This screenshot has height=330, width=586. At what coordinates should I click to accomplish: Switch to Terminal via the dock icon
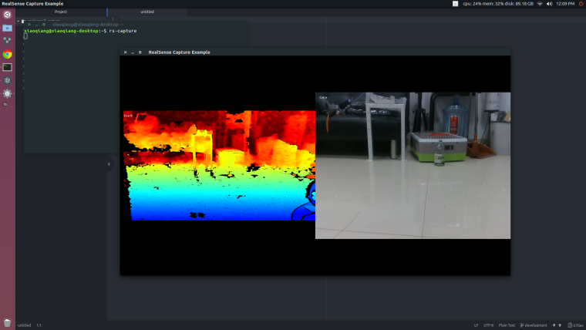point(7,67)
